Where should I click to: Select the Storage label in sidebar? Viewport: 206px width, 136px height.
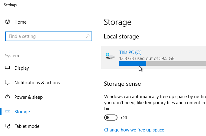click(x=22, y=112)
